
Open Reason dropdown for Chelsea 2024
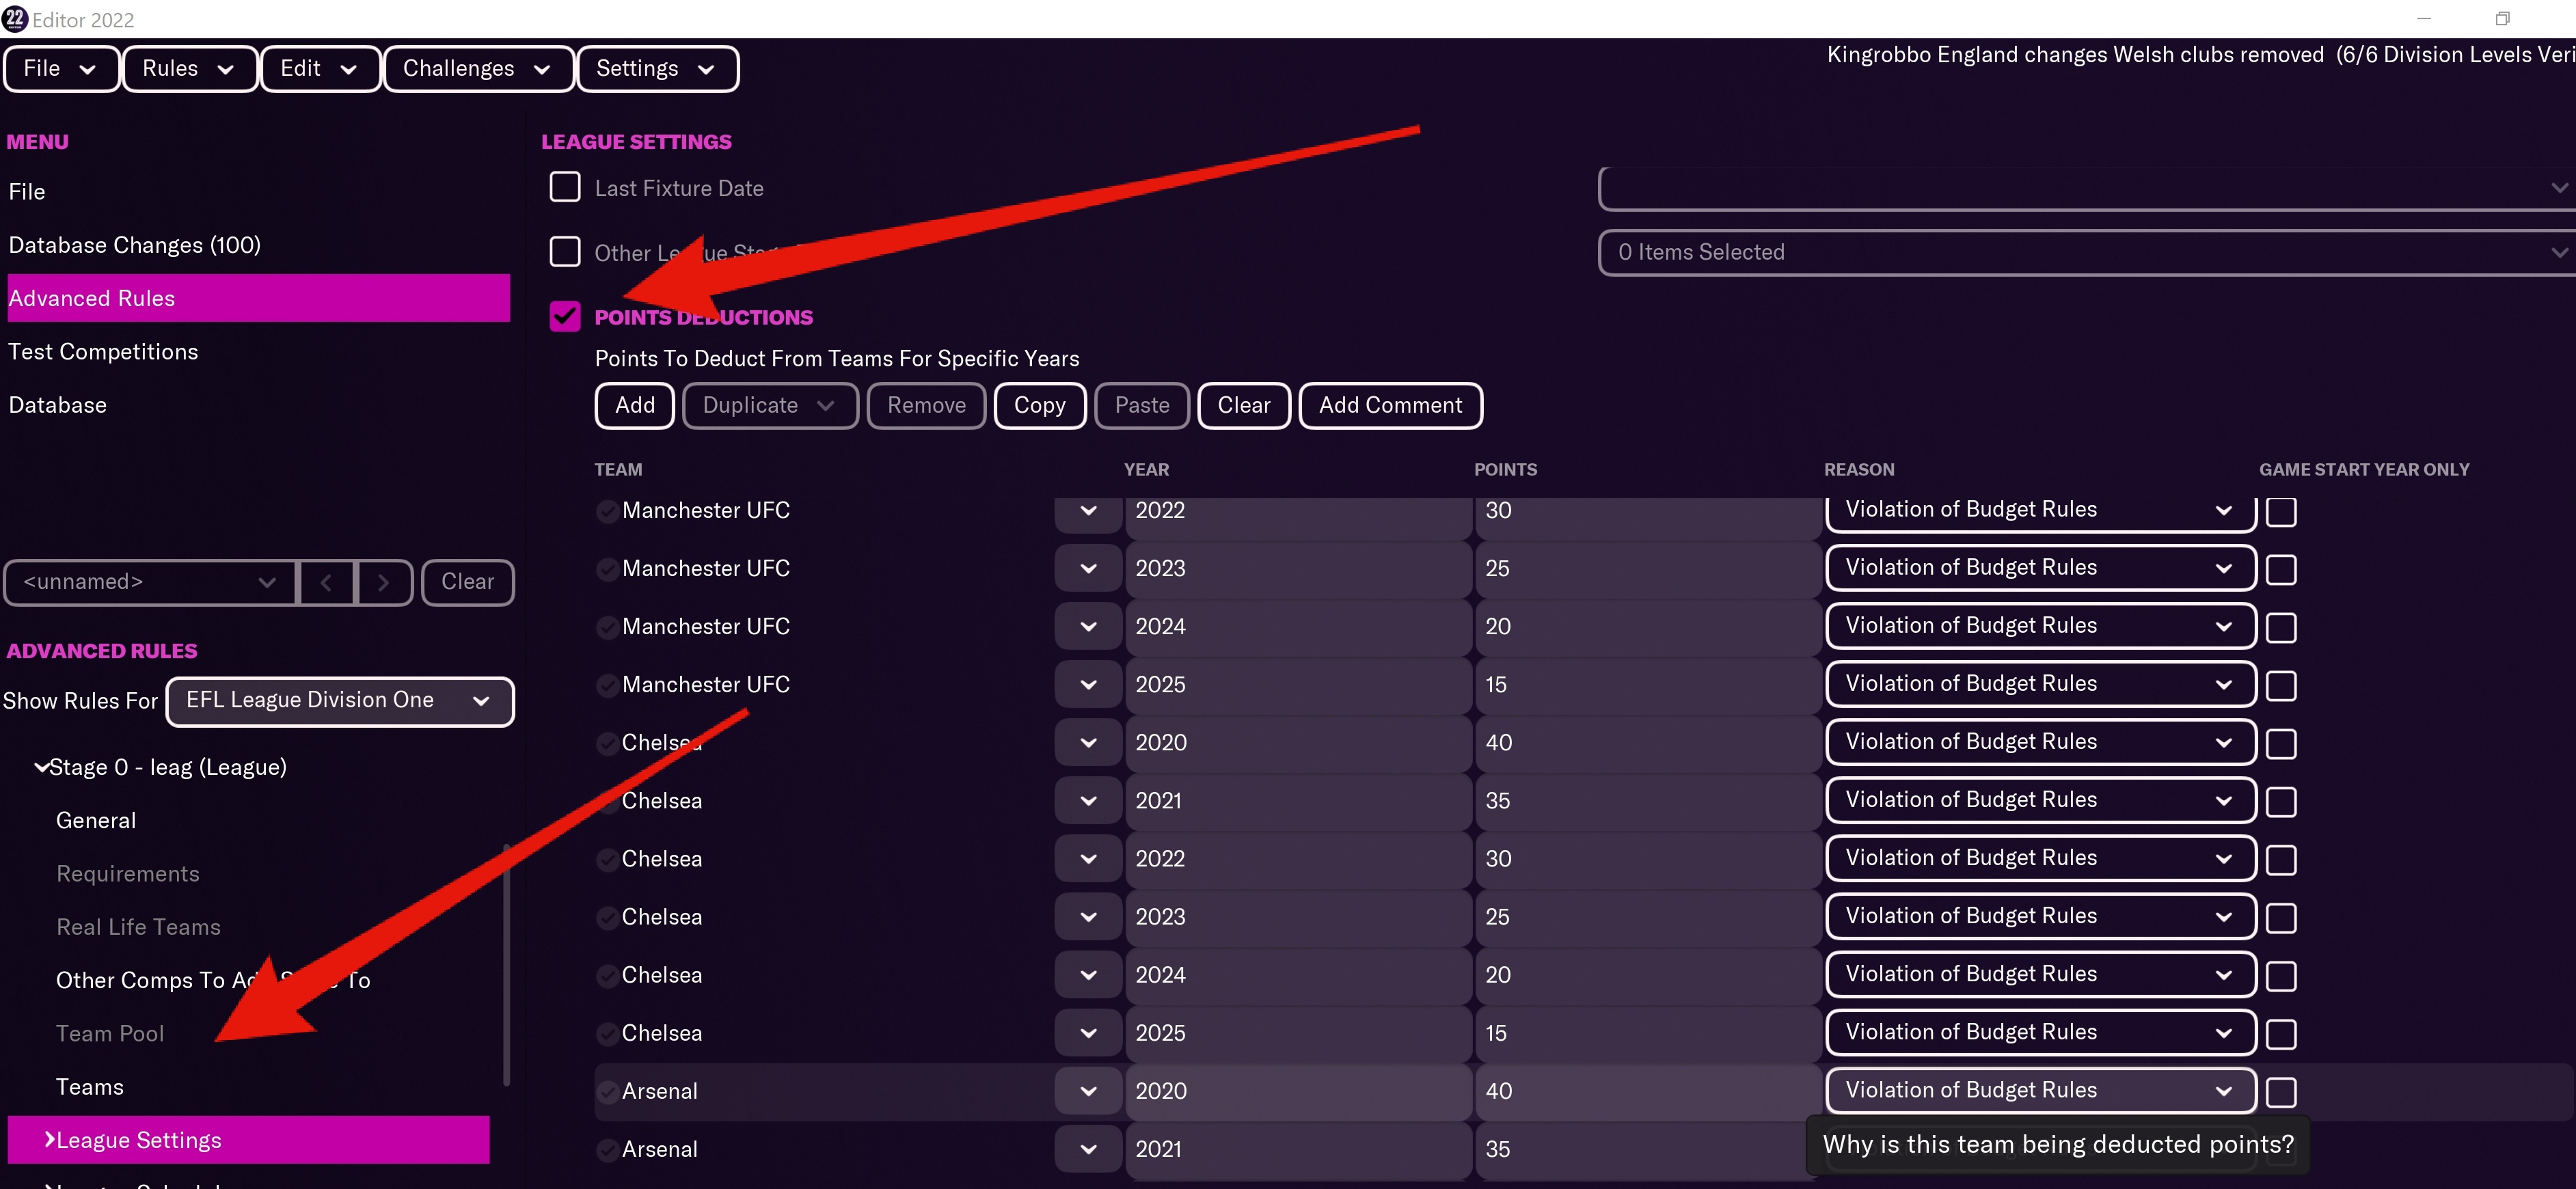pos(2041,974)
